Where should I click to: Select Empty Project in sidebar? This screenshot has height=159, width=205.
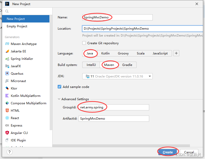pyautogui.click(x=26, y=26)
